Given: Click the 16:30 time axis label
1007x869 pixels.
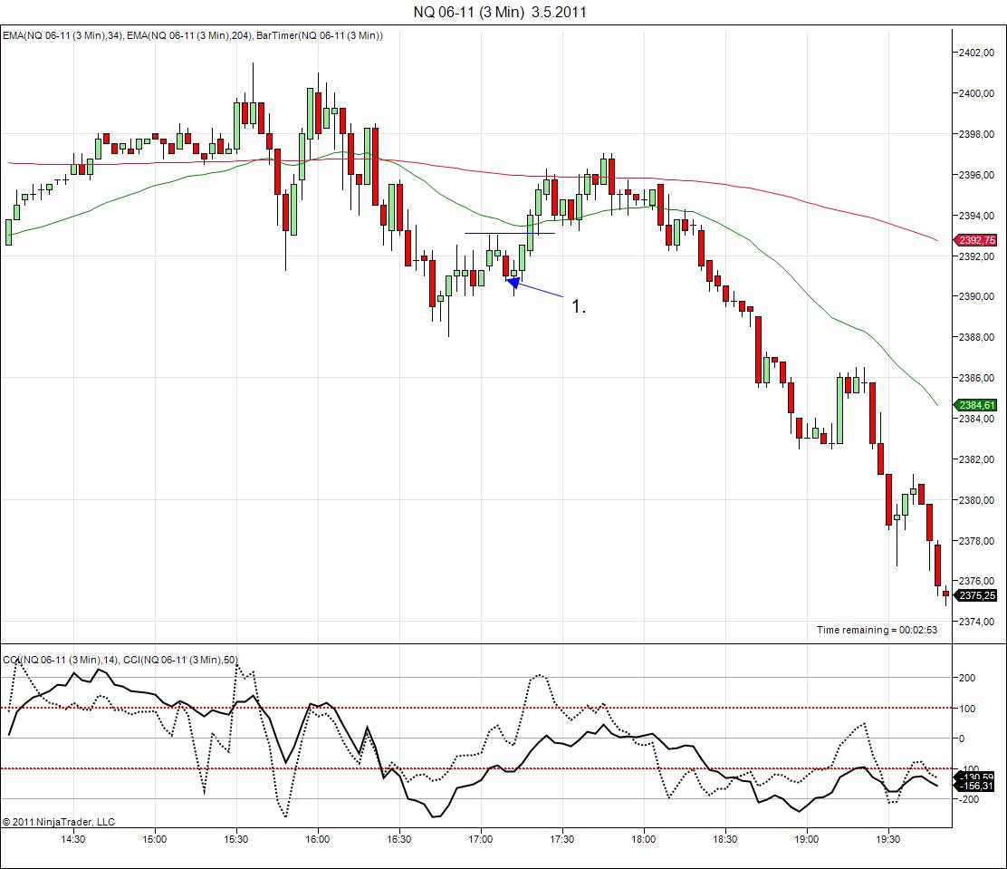Looking at the screenshot, I should [x=399, y=839].
